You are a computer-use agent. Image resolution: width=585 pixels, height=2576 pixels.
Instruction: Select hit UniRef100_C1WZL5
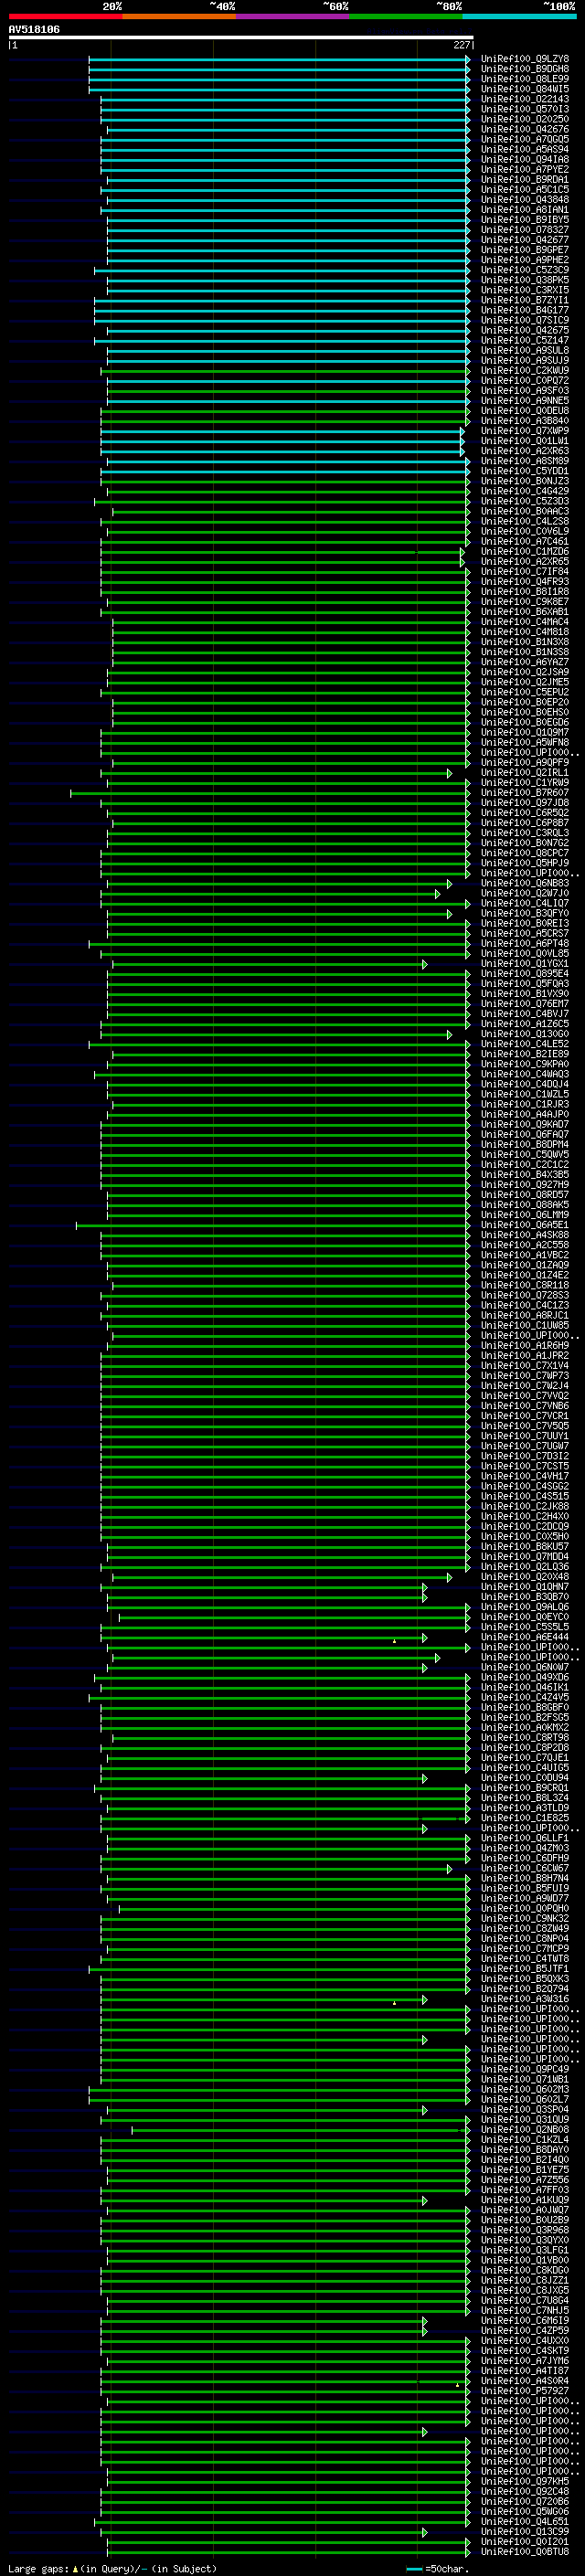point(525,1094)
